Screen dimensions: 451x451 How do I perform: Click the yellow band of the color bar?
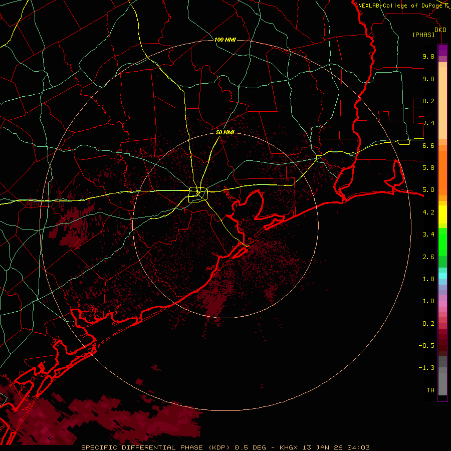point(442,214)
